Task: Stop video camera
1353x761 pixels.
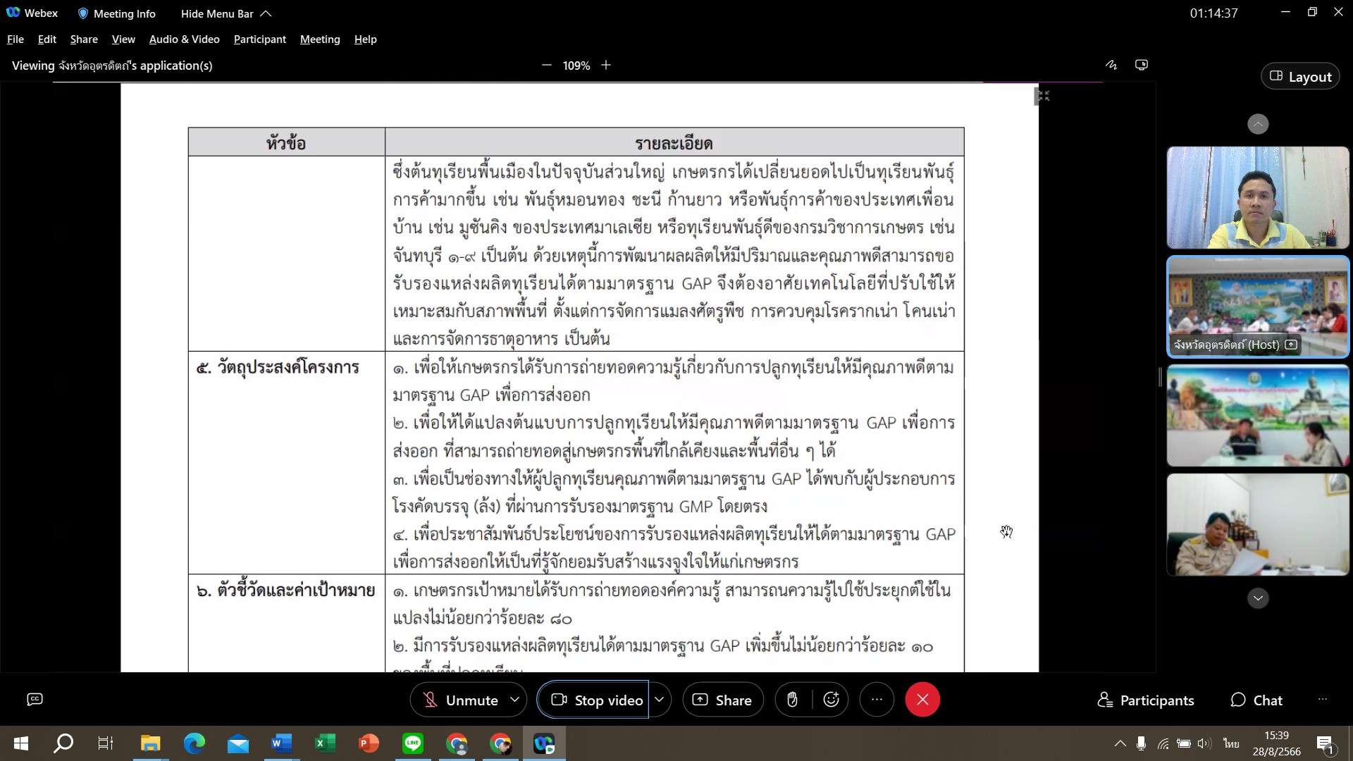Action: [596, 700]
